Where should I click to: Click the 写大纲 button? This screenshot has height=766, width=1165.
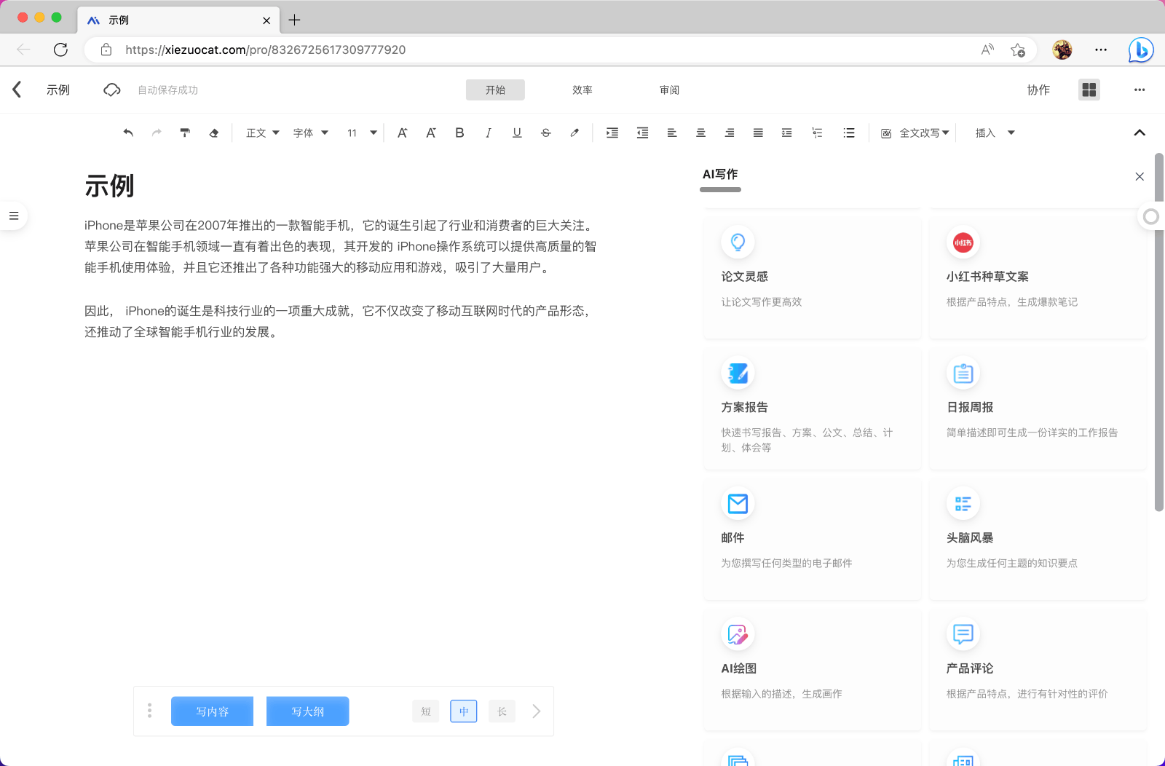[x=307, y=711]
